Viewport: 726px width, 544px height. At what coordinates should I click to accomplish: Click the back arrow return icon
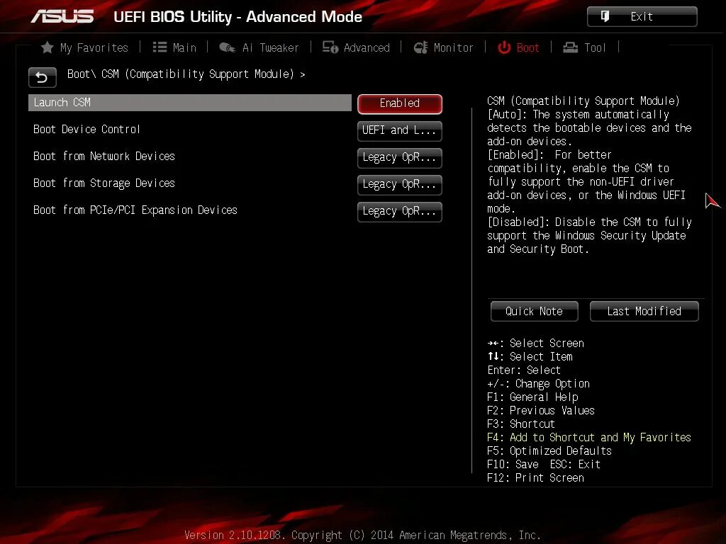coord(42,77)
